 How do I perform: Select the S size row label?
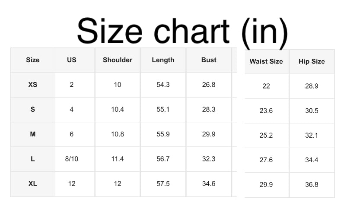33,110
